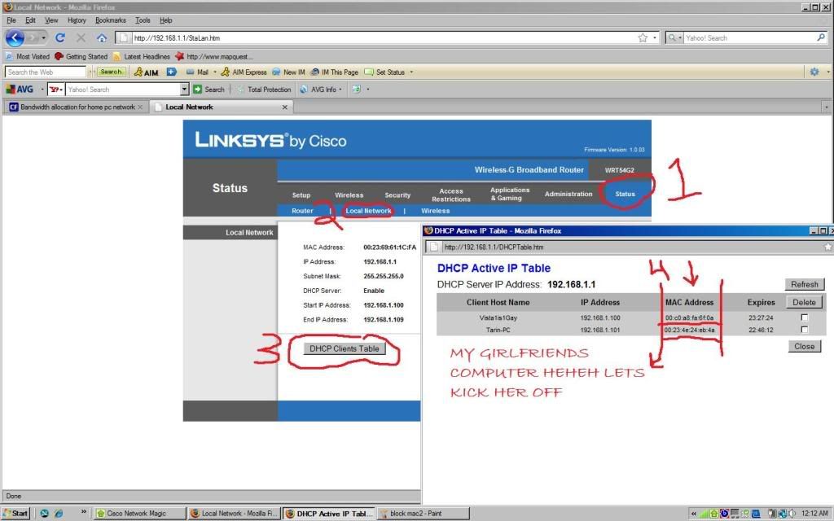This screenshot has height=521, width=834.
Task: Click the magnifier in Yahoo search box
Action: pos(821,37)
